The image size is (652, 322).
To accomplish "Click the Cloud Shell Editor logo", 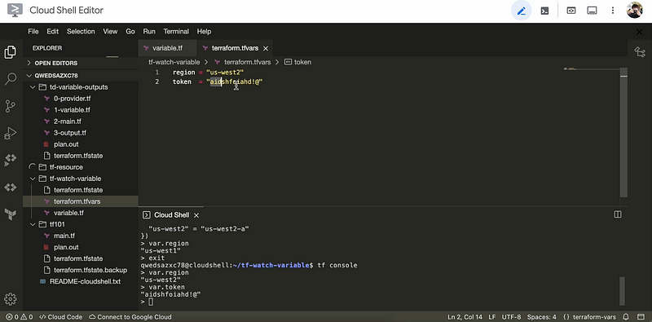I will [15, 11].
